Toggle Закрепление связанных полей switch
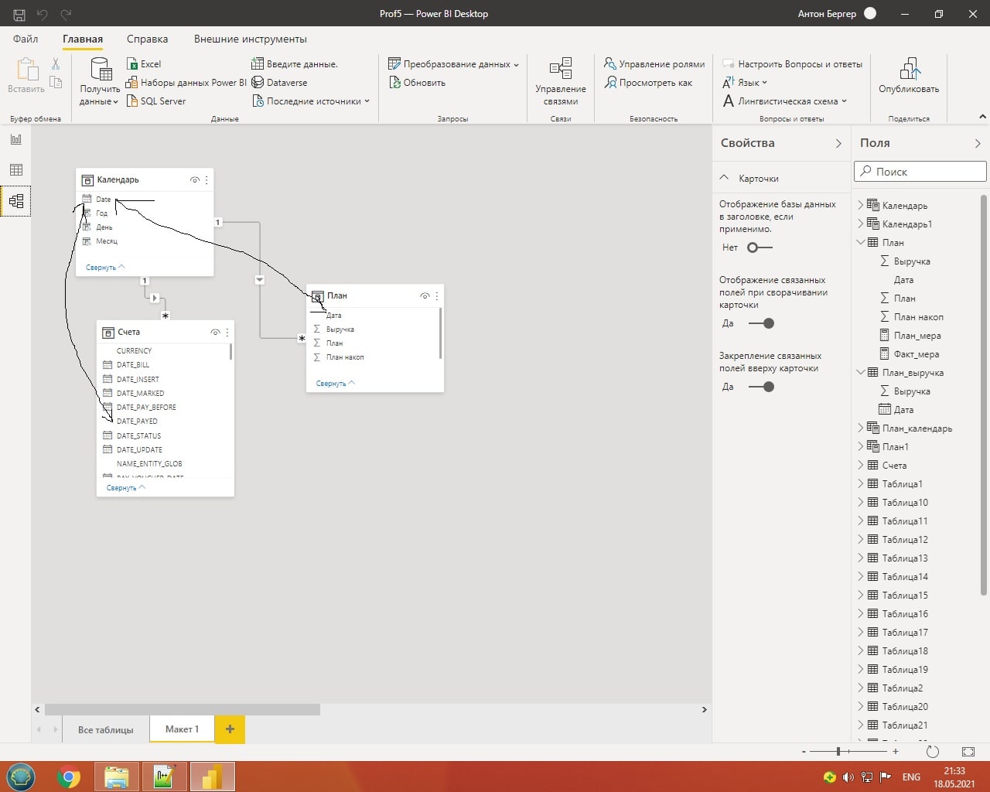Viewport: 990px width, 792px height. pos(761,387)
